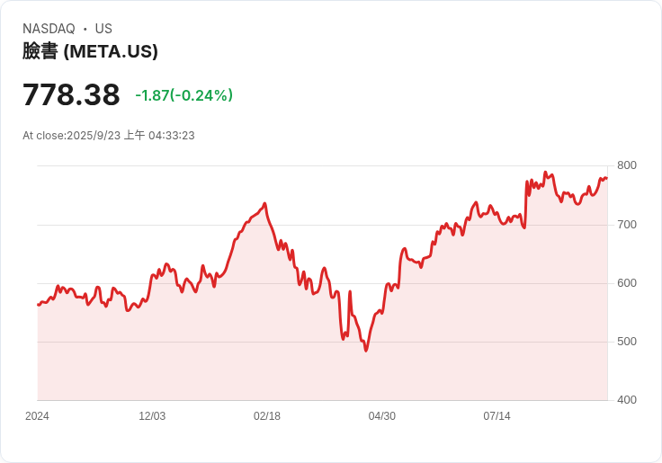Click the 臉書 (META.US) stock title
This screenshot has width=662, height=463.
[x=90, y=51]
